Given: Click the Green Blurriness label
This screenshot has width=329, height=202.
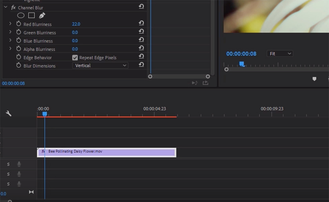Looking at the screenshot, I should 40,33.
